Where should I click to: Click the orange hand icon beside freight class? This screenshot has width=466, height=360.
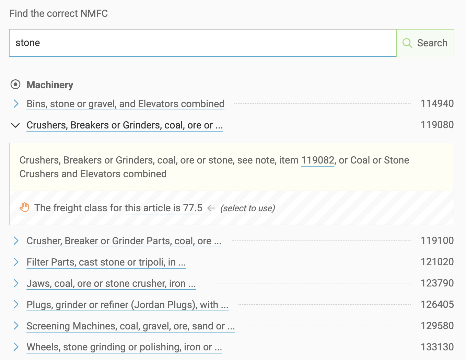[24, 207]
